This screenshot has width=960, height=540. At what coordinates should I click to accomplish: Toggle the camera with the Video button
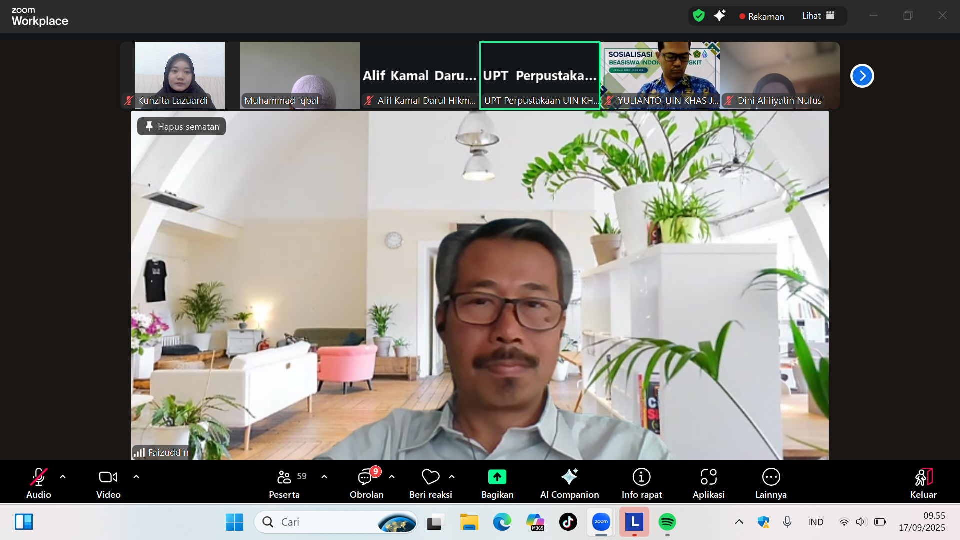(108, 483)
